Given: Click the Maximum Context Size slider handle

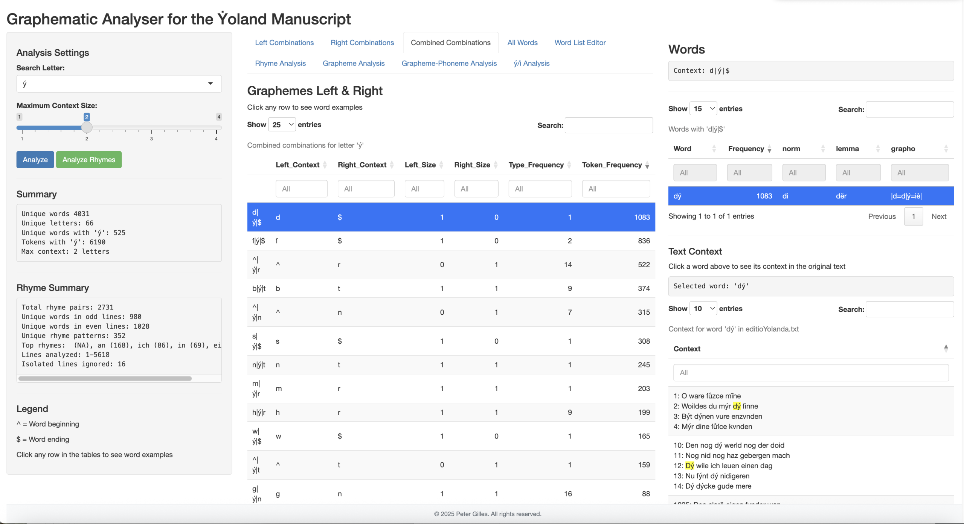Looking at the screenshot, I should [x=87, y=128].
